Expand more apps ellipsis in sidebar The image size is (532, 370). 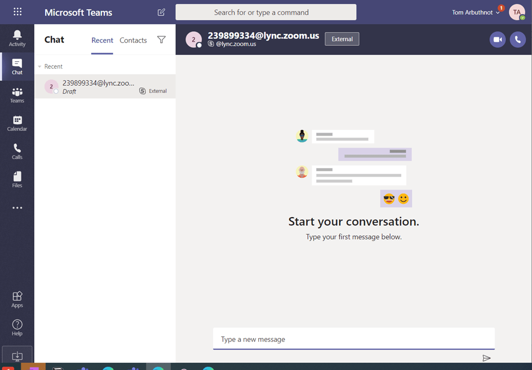point(17,208)
